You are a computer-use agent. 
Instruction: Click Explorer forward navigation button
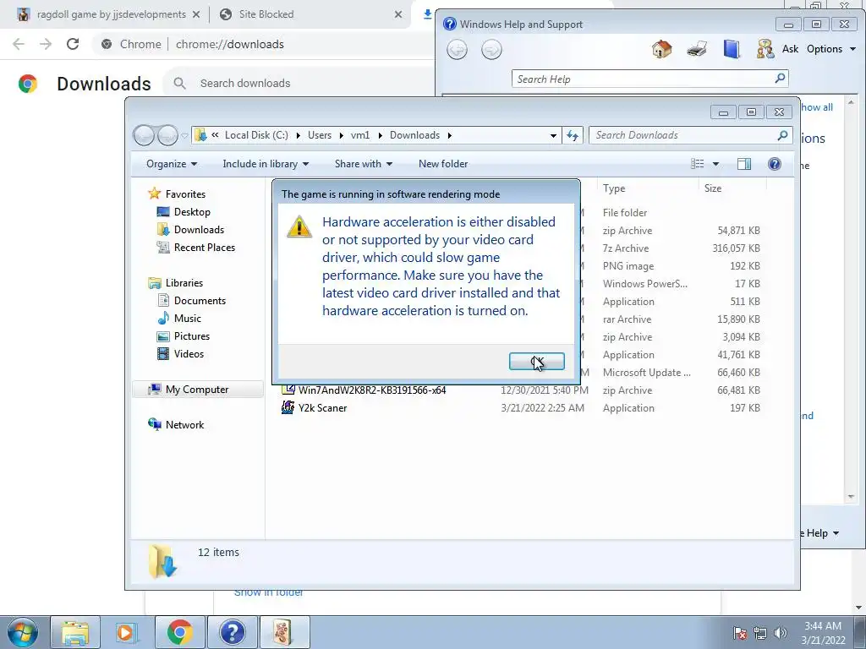pyautogui.click(x=167, y=135)
